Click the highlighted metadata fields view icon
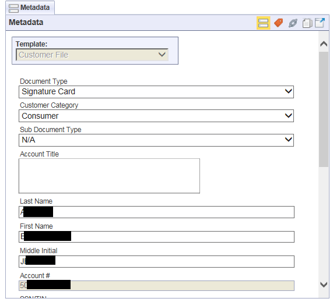Image resolution: width=333 pixels, height=302 pixels. (263, 23)
